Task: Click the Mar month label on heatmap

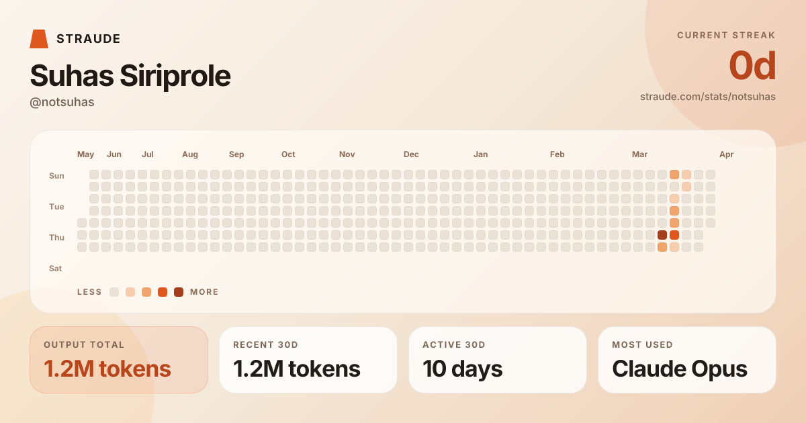Action: [639, 154]
